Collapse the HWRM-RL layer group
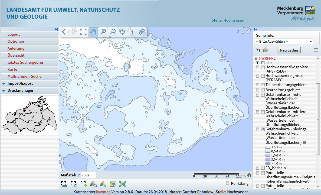This screenshot has width=321, height=195. (x=256, y=58)
